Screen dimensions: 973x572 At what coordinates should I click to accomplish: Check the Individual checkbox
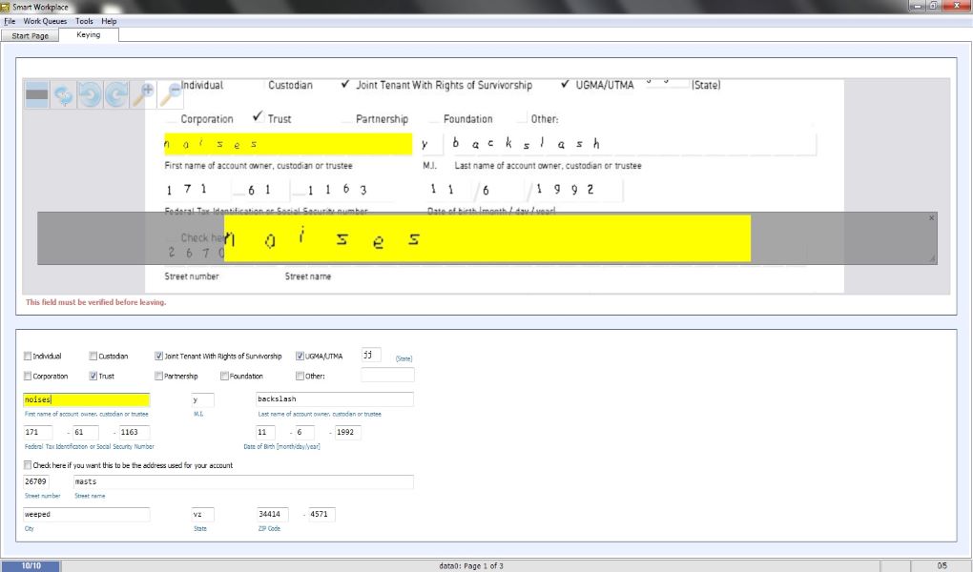pos(28,357)
